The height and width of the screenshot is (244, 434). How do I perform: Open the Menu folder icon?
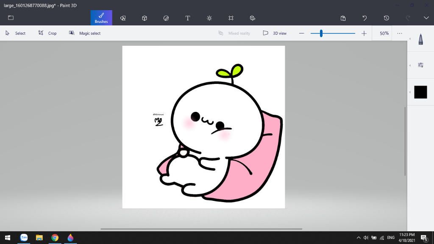pyautogui.click(x=11, y=18)
